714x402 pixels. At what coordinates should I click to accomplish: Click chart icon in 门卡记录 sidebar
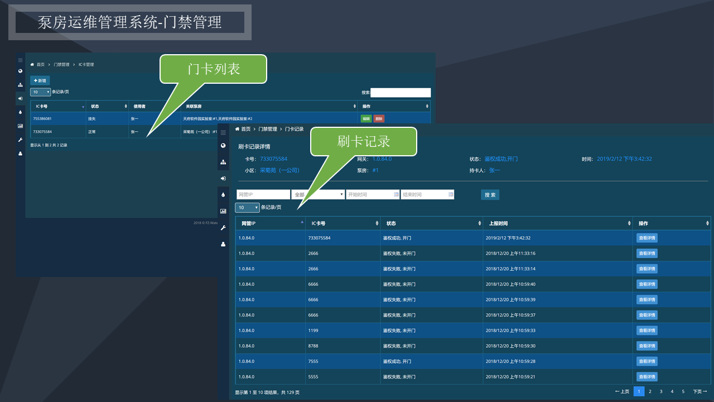coord(223,211)
